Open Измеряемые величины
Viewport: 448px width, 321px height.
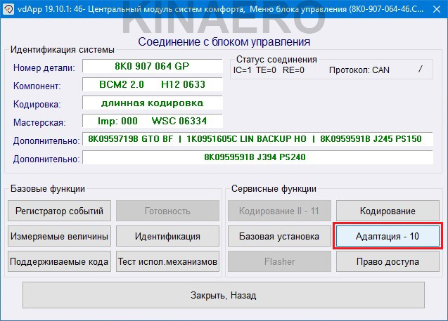coord(59,236)
